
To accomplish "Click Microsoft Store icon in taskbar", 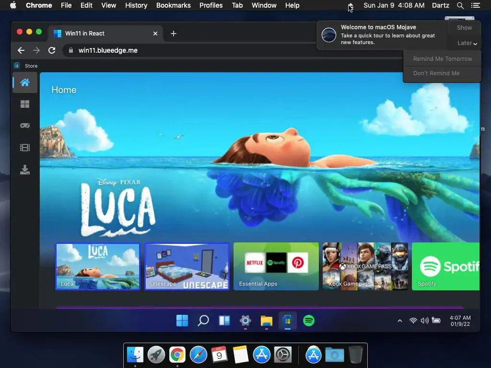I will point(288,321).
